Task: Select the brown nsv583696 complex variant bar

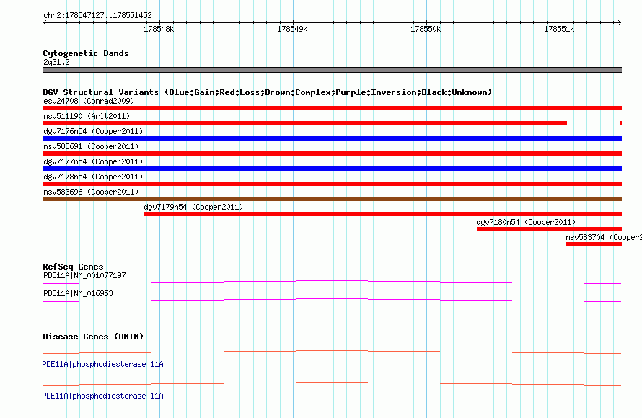Action: tap(332, 199)
